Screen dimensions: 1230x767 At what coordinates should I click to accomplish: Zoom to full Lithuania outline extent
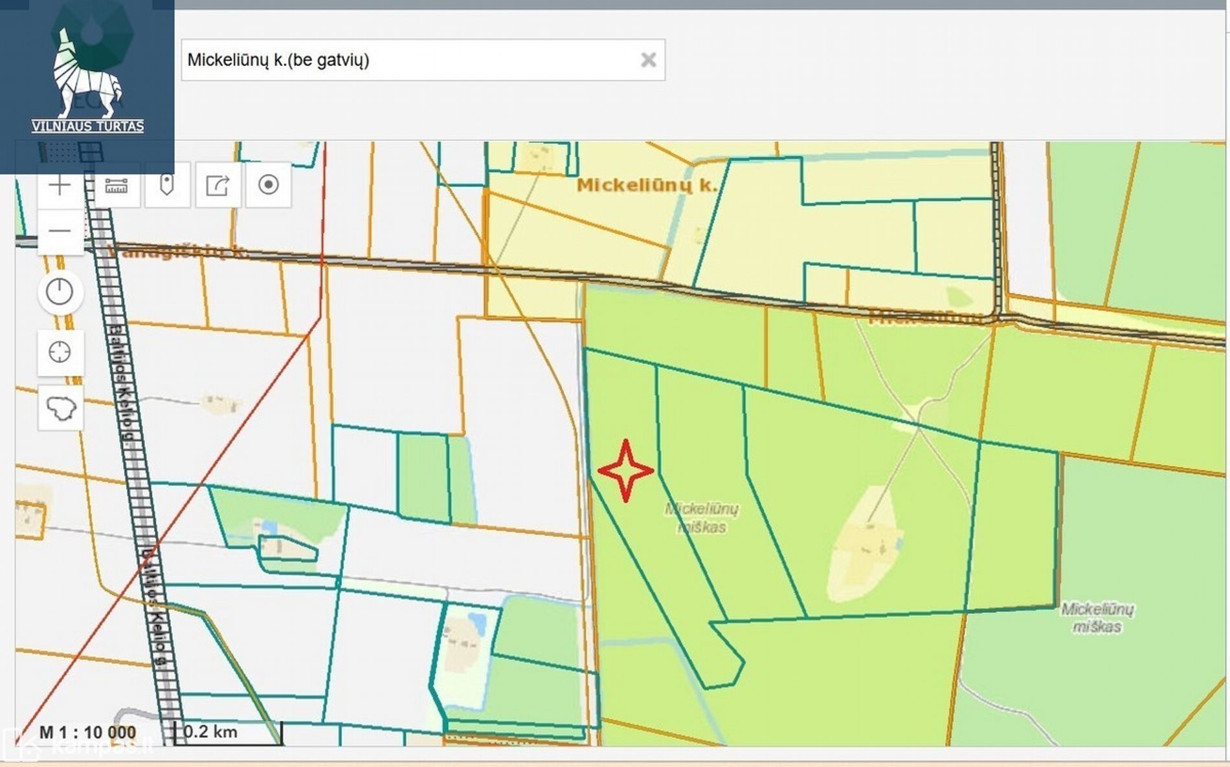[60, 408]
